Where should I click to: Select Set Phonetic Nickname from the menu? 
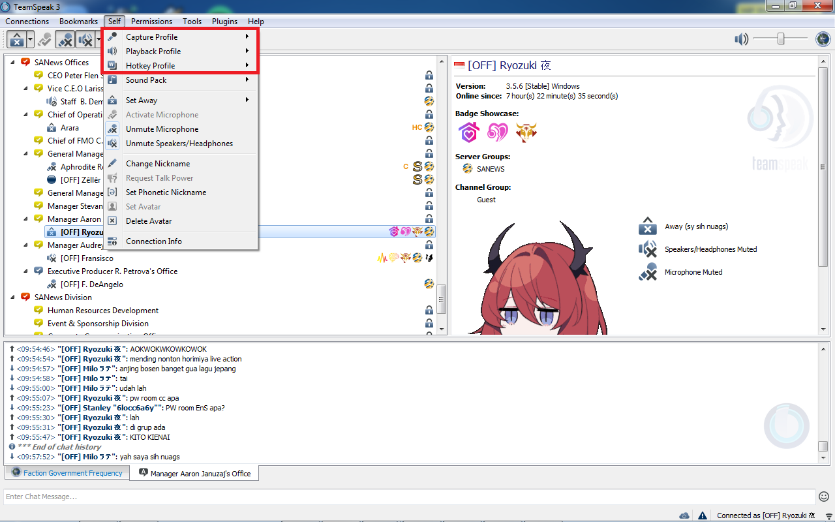coord(180,192)
